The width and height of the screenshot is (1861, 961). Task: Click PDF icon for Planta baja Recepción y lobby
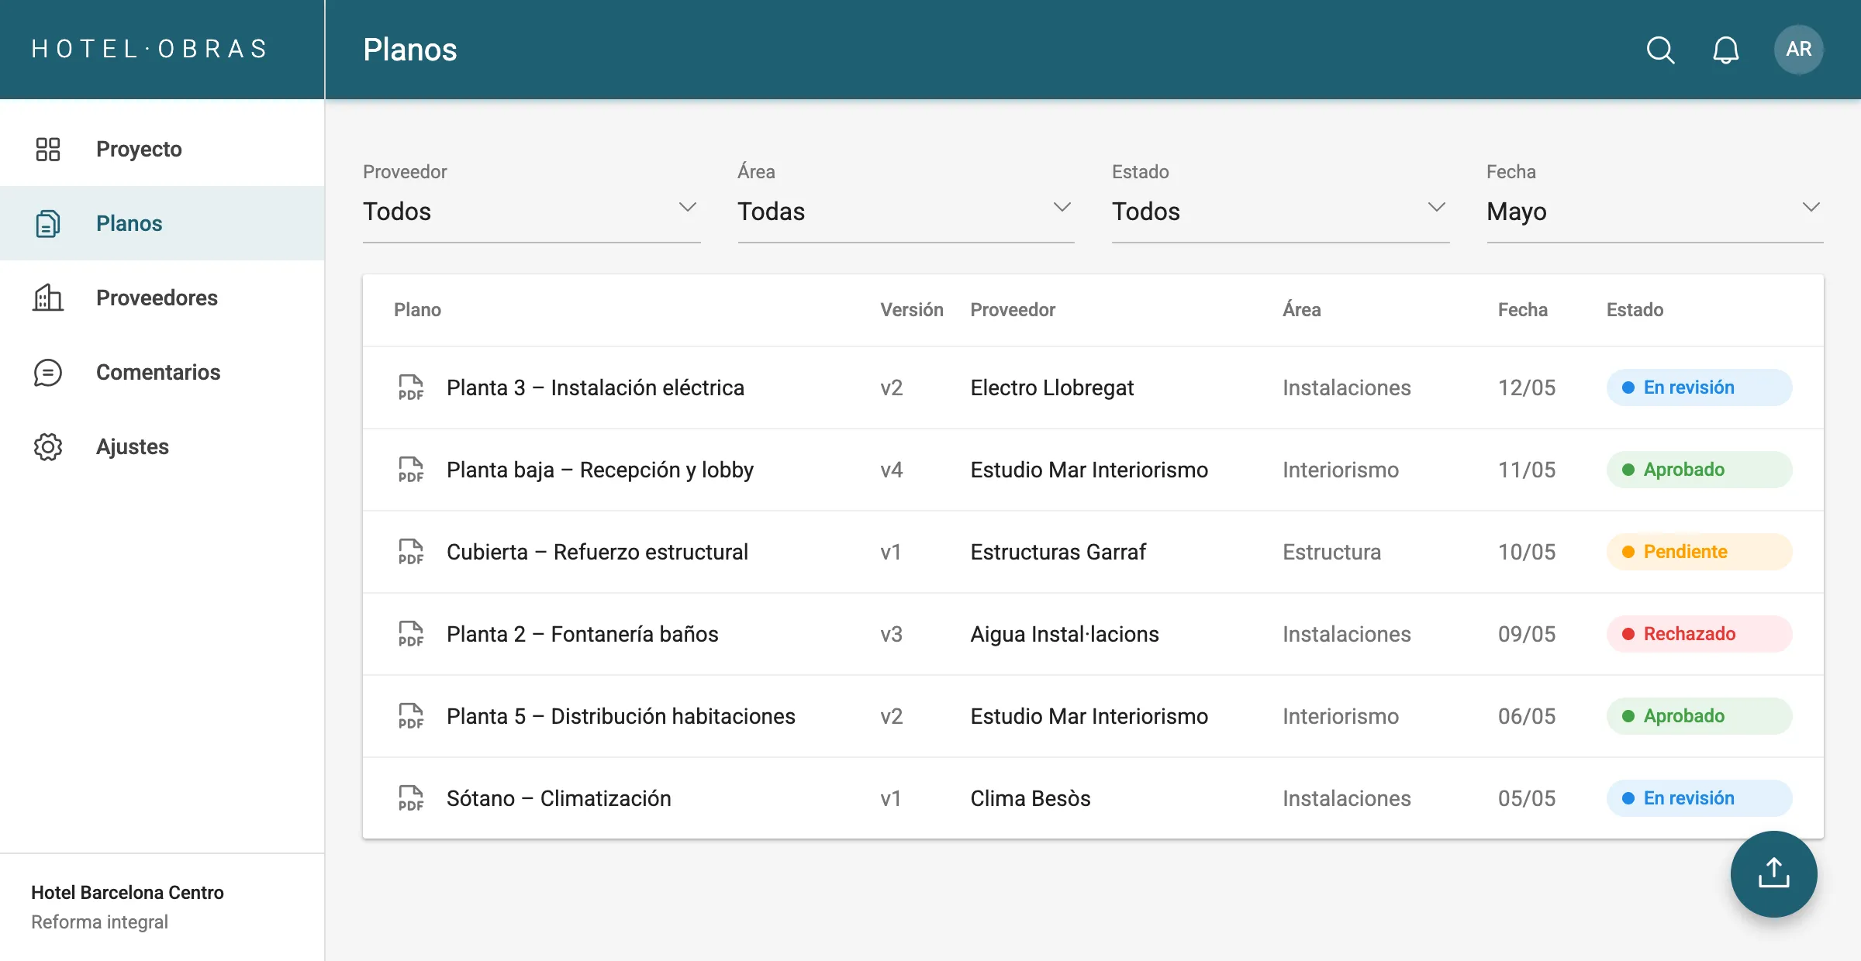tap(411, 470)
